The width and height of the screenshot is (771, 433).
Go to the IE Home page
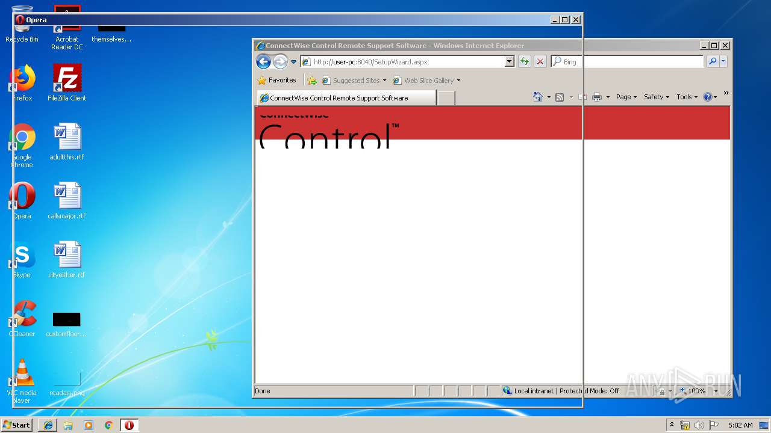tap(538, 97)
